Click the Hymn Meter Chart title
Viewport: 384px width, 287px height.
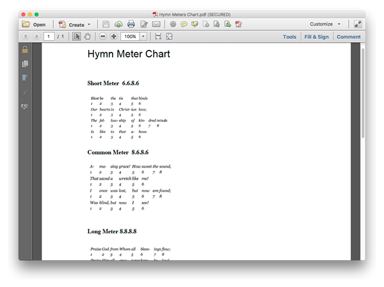click(129, 54)
